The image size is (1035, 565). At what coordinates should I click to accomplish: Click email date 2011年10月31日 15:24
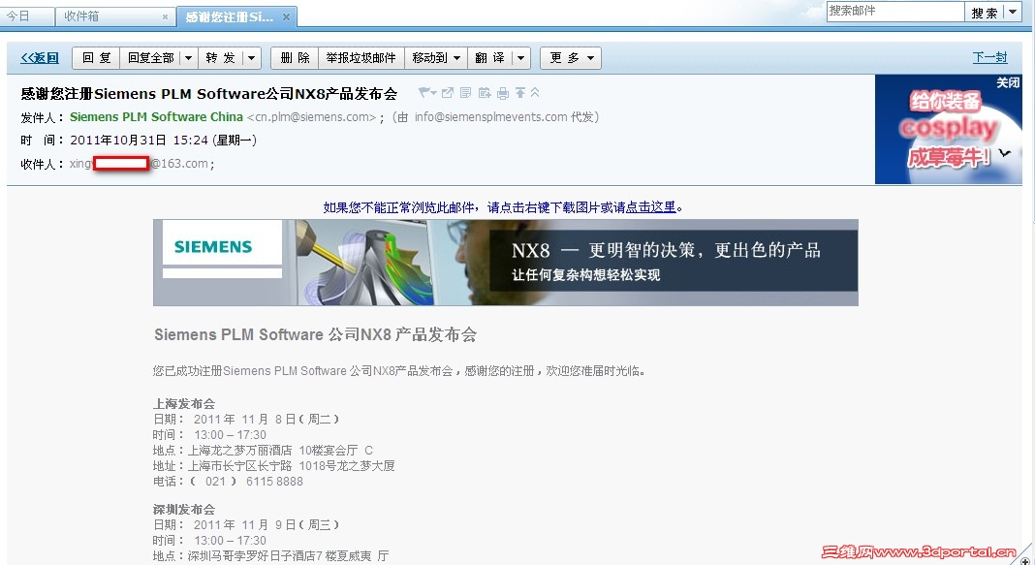click(139, 140)
